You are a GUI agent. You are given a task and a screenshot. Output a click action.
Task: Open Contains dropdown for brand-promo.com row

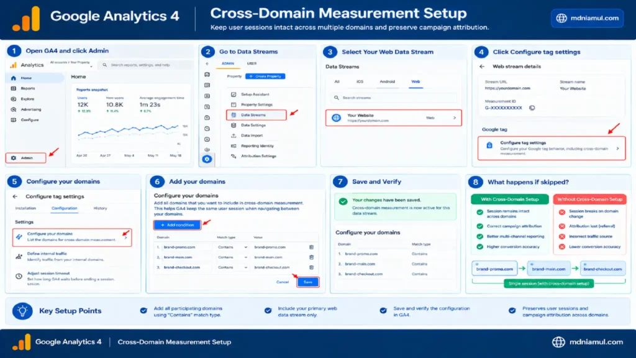pos(232,247)
